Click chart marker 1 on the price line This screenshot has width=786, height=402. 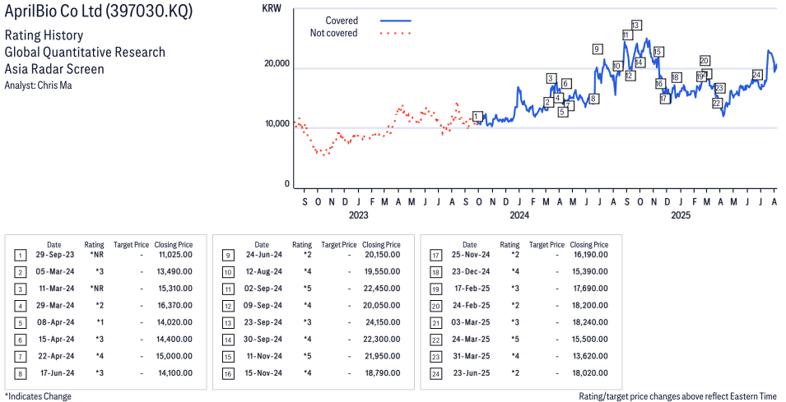(477, 116)
